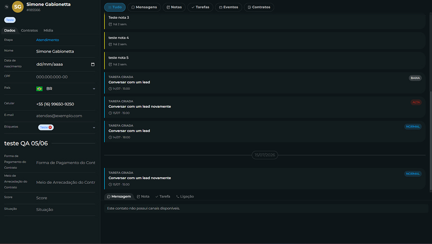
Task: Click the Teste tag below contact name
Action: tap(10, 20)
